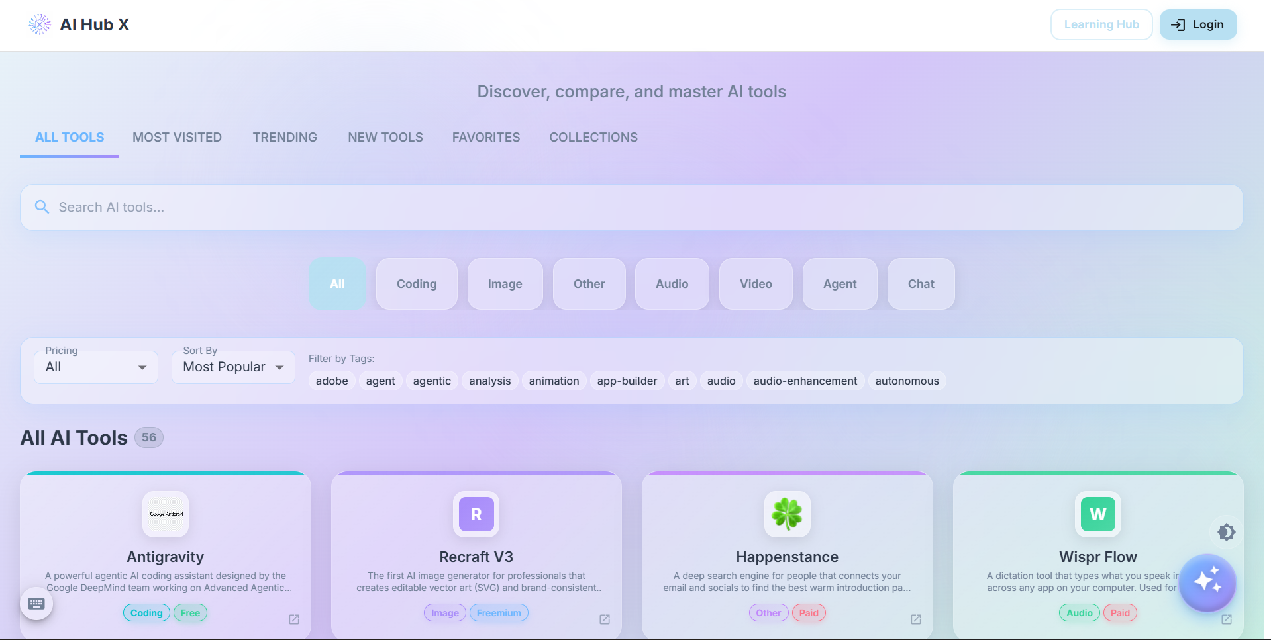Open Wispr Flow via its external link icon
Viewport: 1271px width, 640px height.
pyautogui.click(x=1226, y=619)
